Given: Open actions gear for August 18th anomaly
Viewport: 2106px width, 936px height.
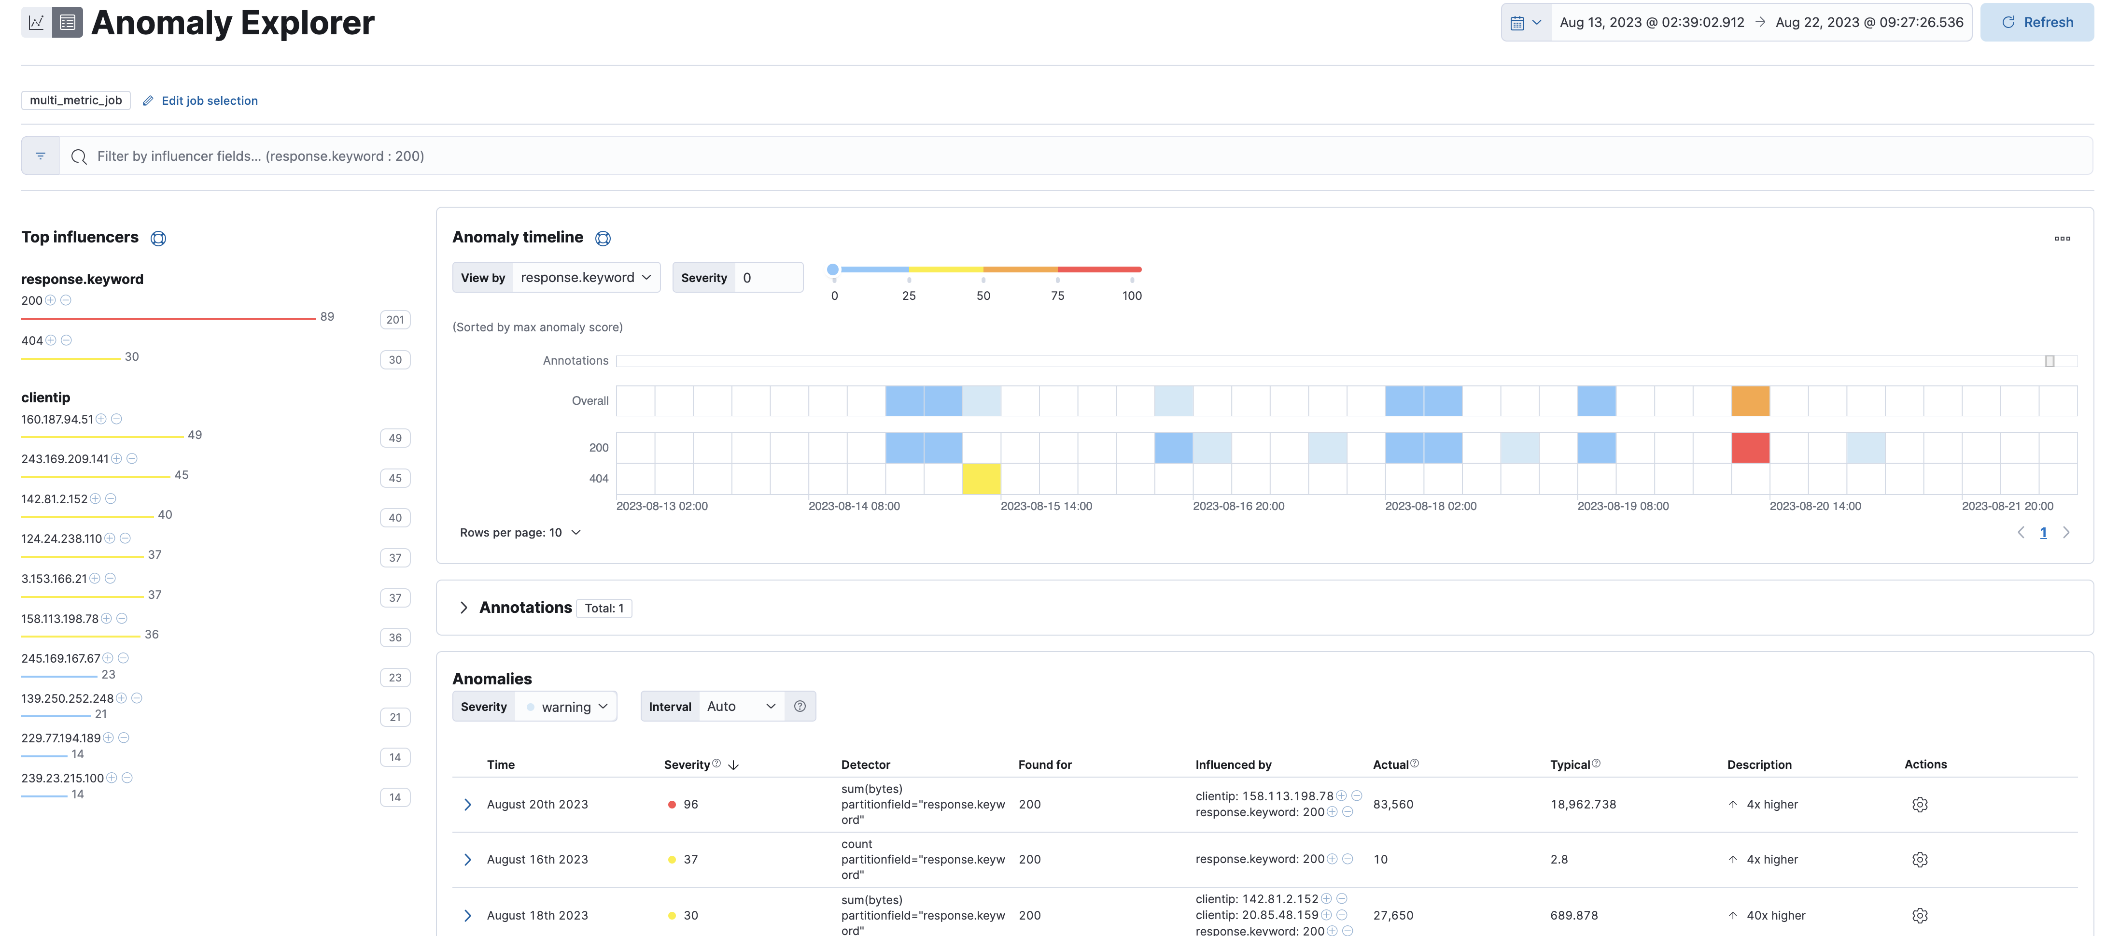Looking at the screenshot, I should [1920, 915].
